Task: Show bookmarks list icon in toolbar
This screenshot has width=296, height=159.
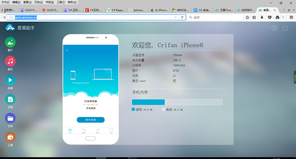Action: tap(254, 17)
